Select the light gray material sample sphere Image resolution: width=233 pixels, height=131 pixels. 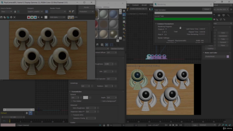104,14
